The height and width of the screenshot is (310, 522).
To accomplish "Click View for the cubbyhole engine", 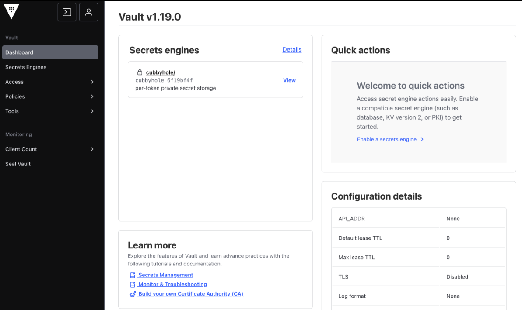I will coord(289,80).
